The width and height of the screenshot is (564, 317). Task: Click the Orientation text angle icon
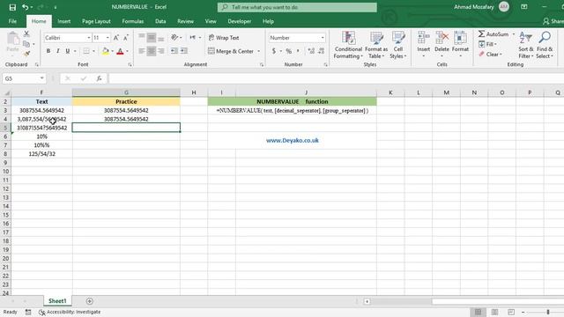point(174,37)
